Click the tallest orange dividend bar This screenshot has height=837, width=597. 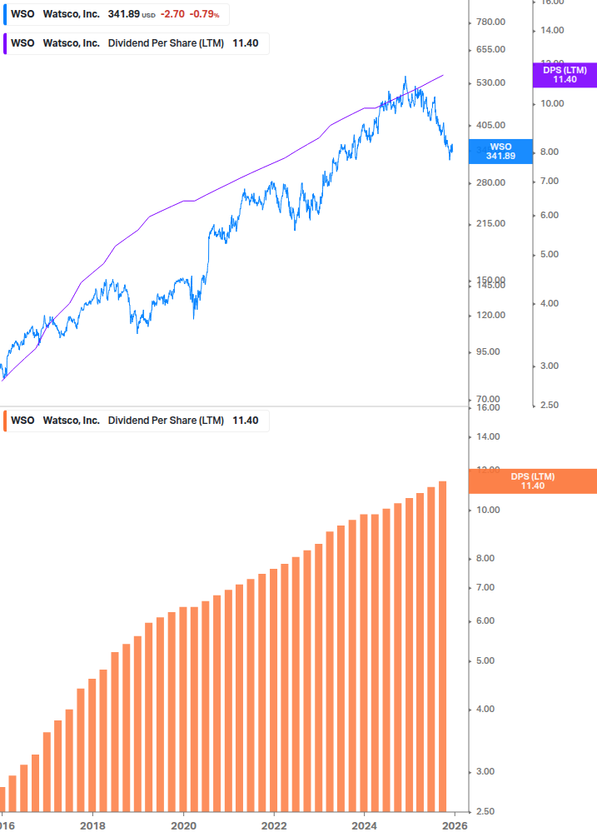(442, 641)
